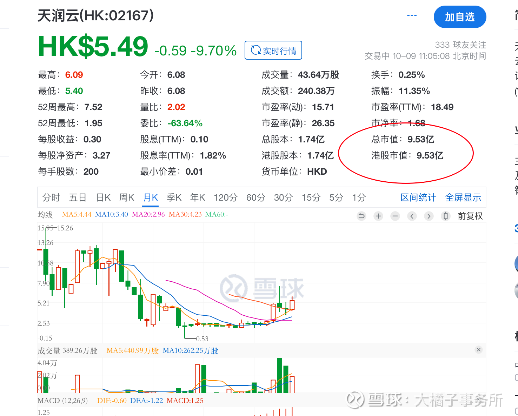518x416 pixels.
Task: Click the 换手 value 0.25%
Action: click(x=412, y=75)
